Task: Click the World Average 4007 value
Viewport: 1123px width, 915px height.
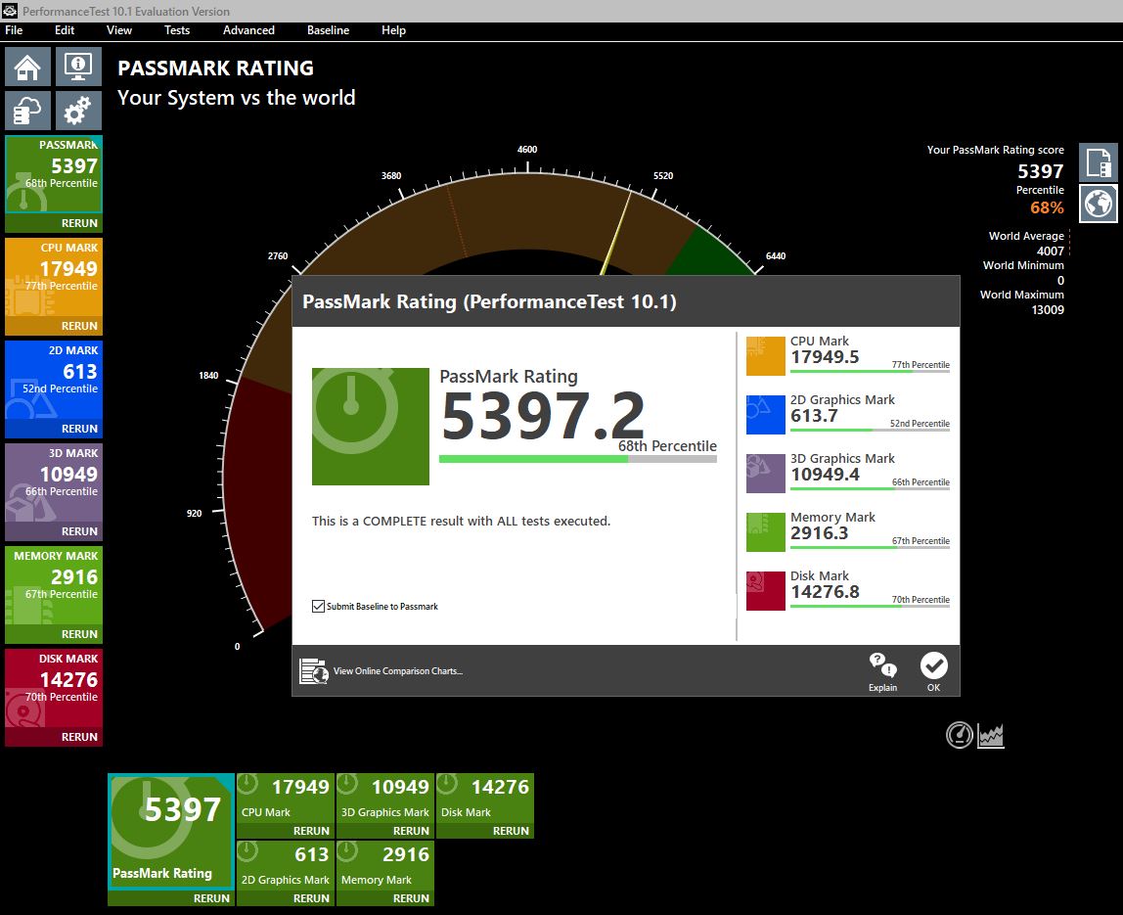Action: 1050,251
